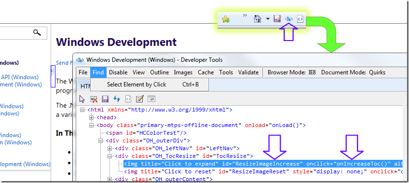Select the div OH_outerDiv row
The height and width of the screenshot is (183, 409).
(x=148, y=141)
